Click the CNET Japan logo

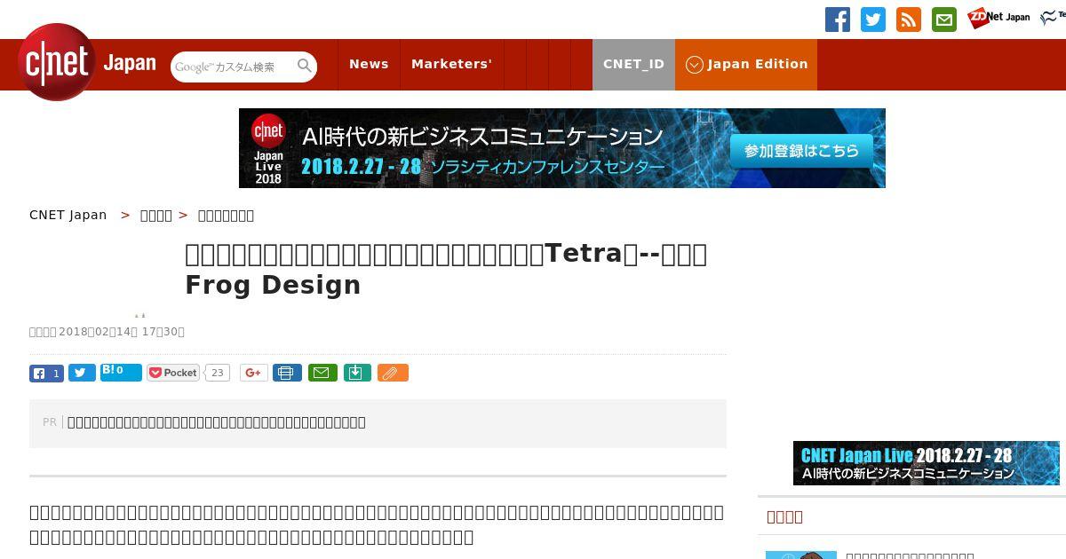(x=87, y=63)
